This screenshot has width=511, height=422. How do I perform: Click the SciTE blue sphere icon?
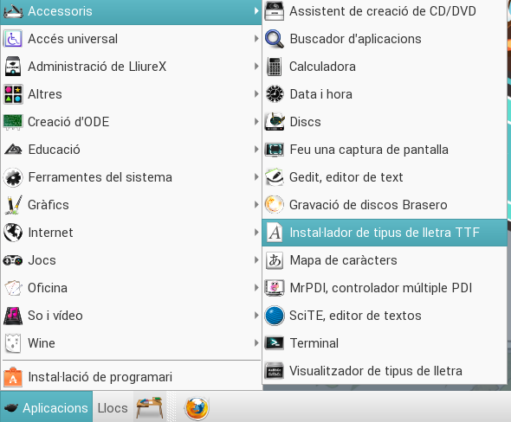[x=275, y=316]
